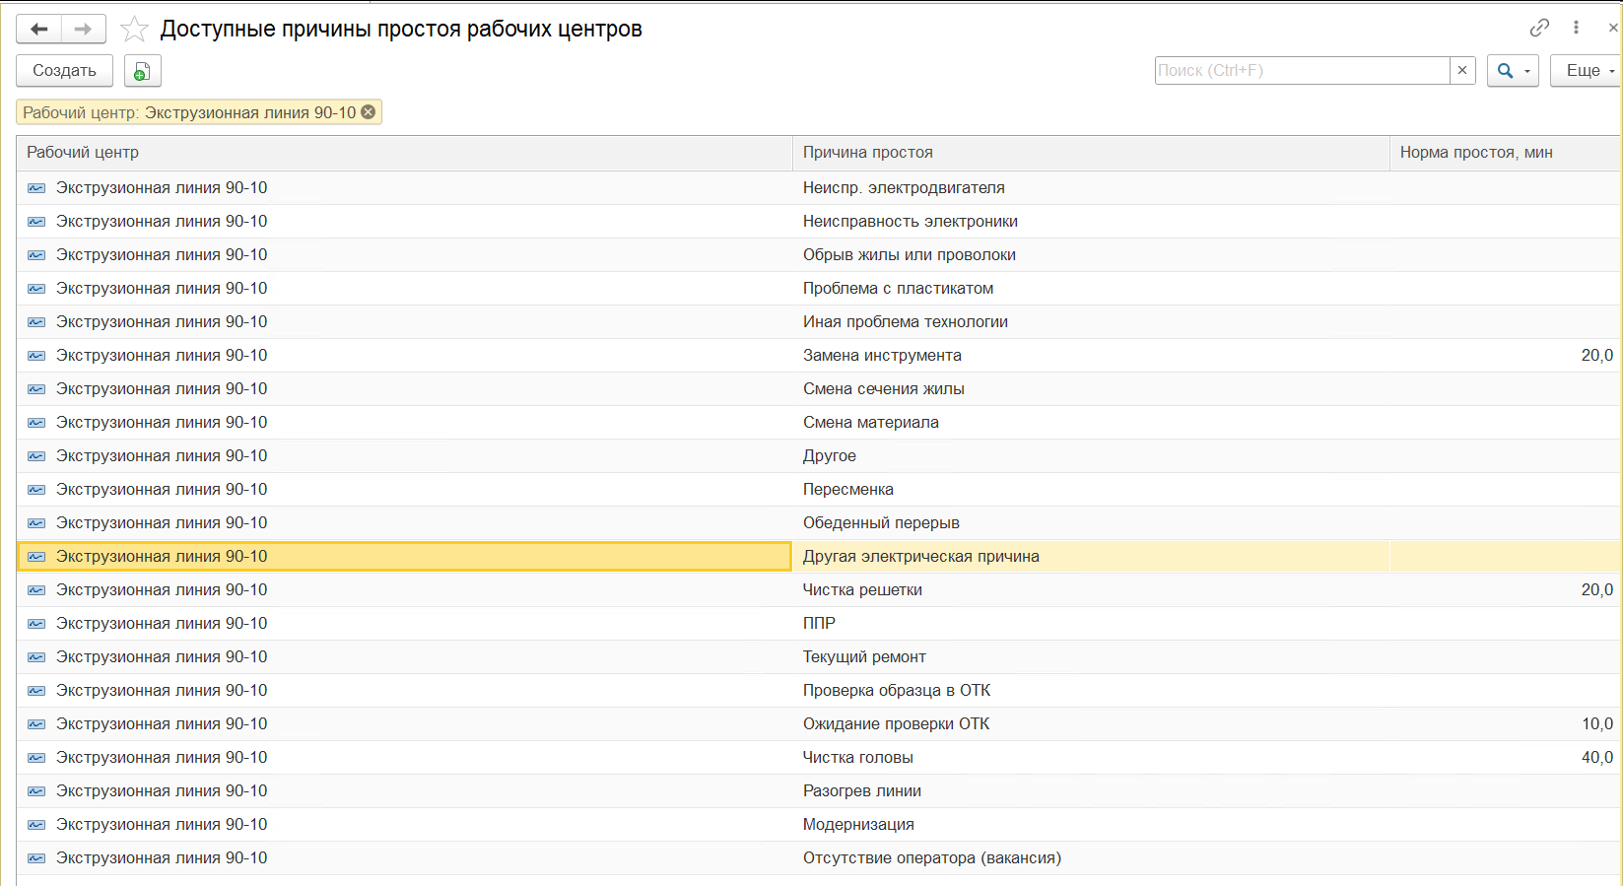The width and height of the screenshot is (1623, 886).
Task: Create new item by copying icon
Action: point(142,71)
